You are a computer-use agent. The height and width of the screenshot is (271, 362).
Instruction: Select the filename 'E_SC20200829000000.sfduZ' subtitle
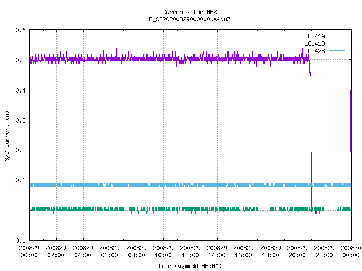[x=189, y=19]
